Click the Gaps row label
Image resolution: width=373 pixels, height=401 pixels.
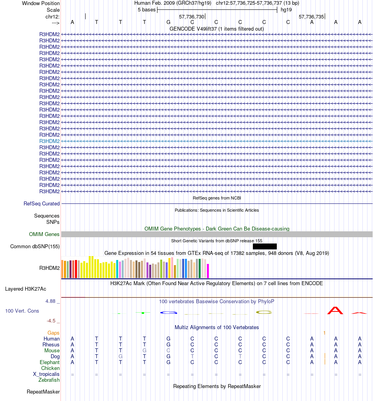[53, 333]
